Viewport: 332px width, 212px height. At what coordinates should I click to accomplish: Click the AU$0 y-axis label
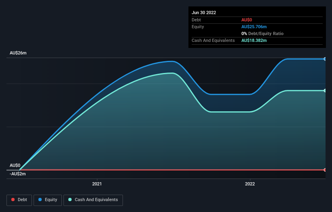[15, 165]
